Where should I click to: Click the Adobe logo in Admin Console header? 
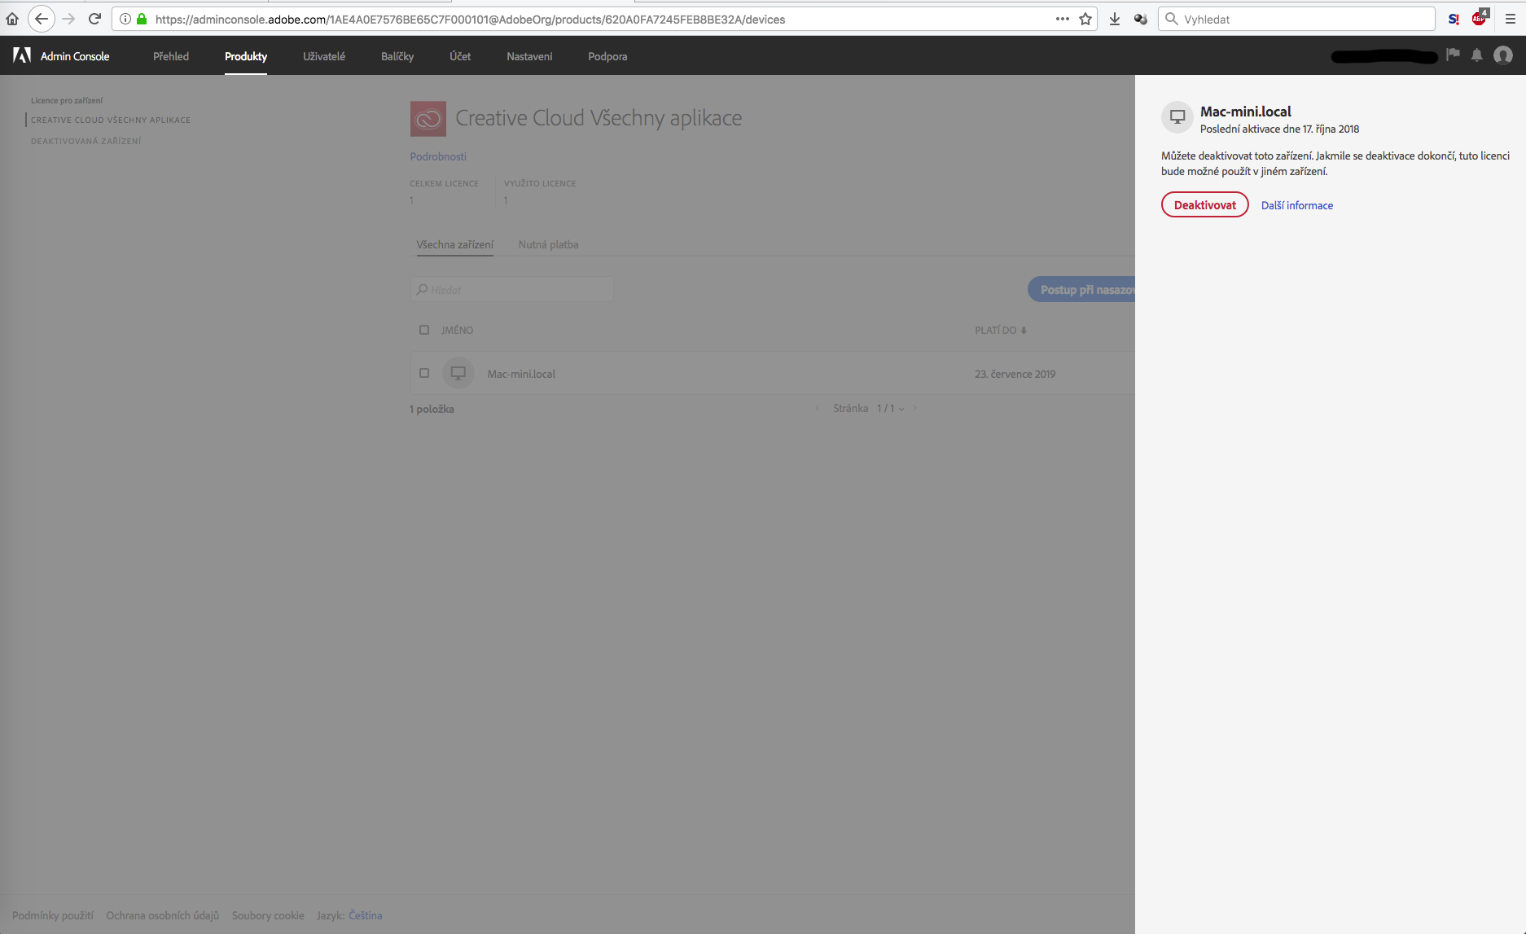point(22,55)
